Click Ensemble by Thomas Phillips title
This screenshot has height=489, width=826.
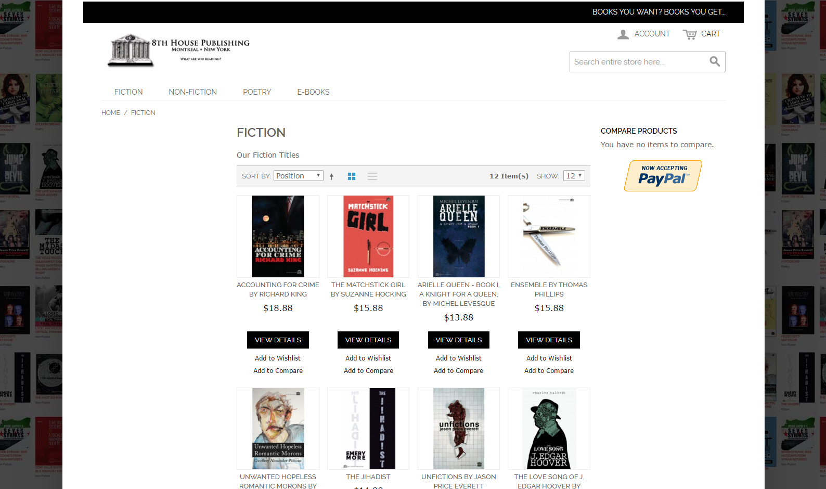click(549, 290)
